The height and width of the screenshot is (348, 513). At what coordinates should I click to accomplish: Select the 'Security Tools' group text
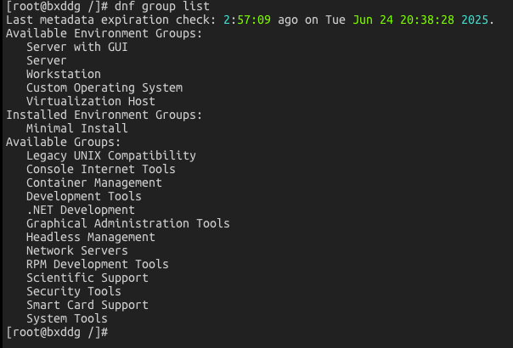click(x=74, y=291)
